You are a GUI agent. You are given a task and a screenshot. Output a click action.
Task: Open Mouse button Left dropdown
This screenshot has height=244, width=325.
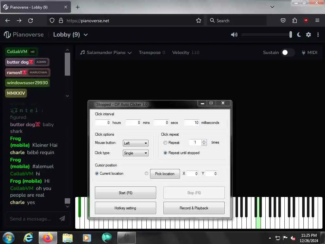(x=136, y=143)
